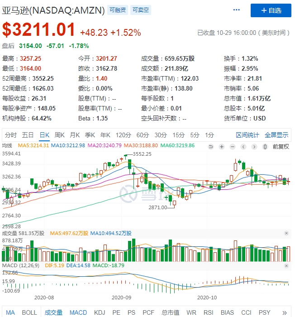
Task: Select MA indicator at bottom
Action: (10, 312)
